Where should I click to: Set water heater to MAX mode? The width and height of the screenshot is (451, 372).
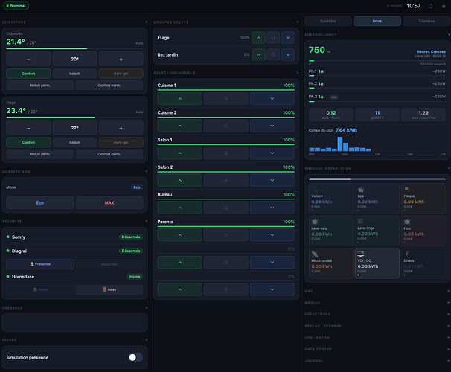109,202
